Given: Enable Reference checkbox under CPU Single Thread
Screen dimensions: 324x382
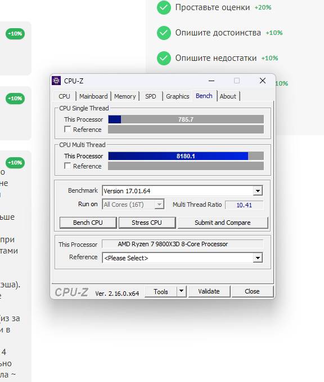Looking at the screenshot, I should (x=67, y=129).
